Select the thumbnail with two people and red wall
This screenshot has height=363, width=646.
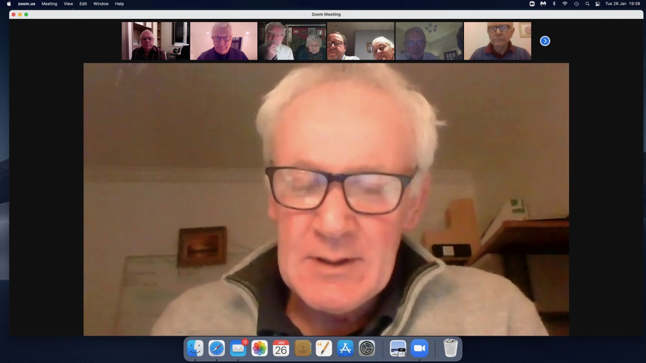pyautogui.click(x=292, y=41)
